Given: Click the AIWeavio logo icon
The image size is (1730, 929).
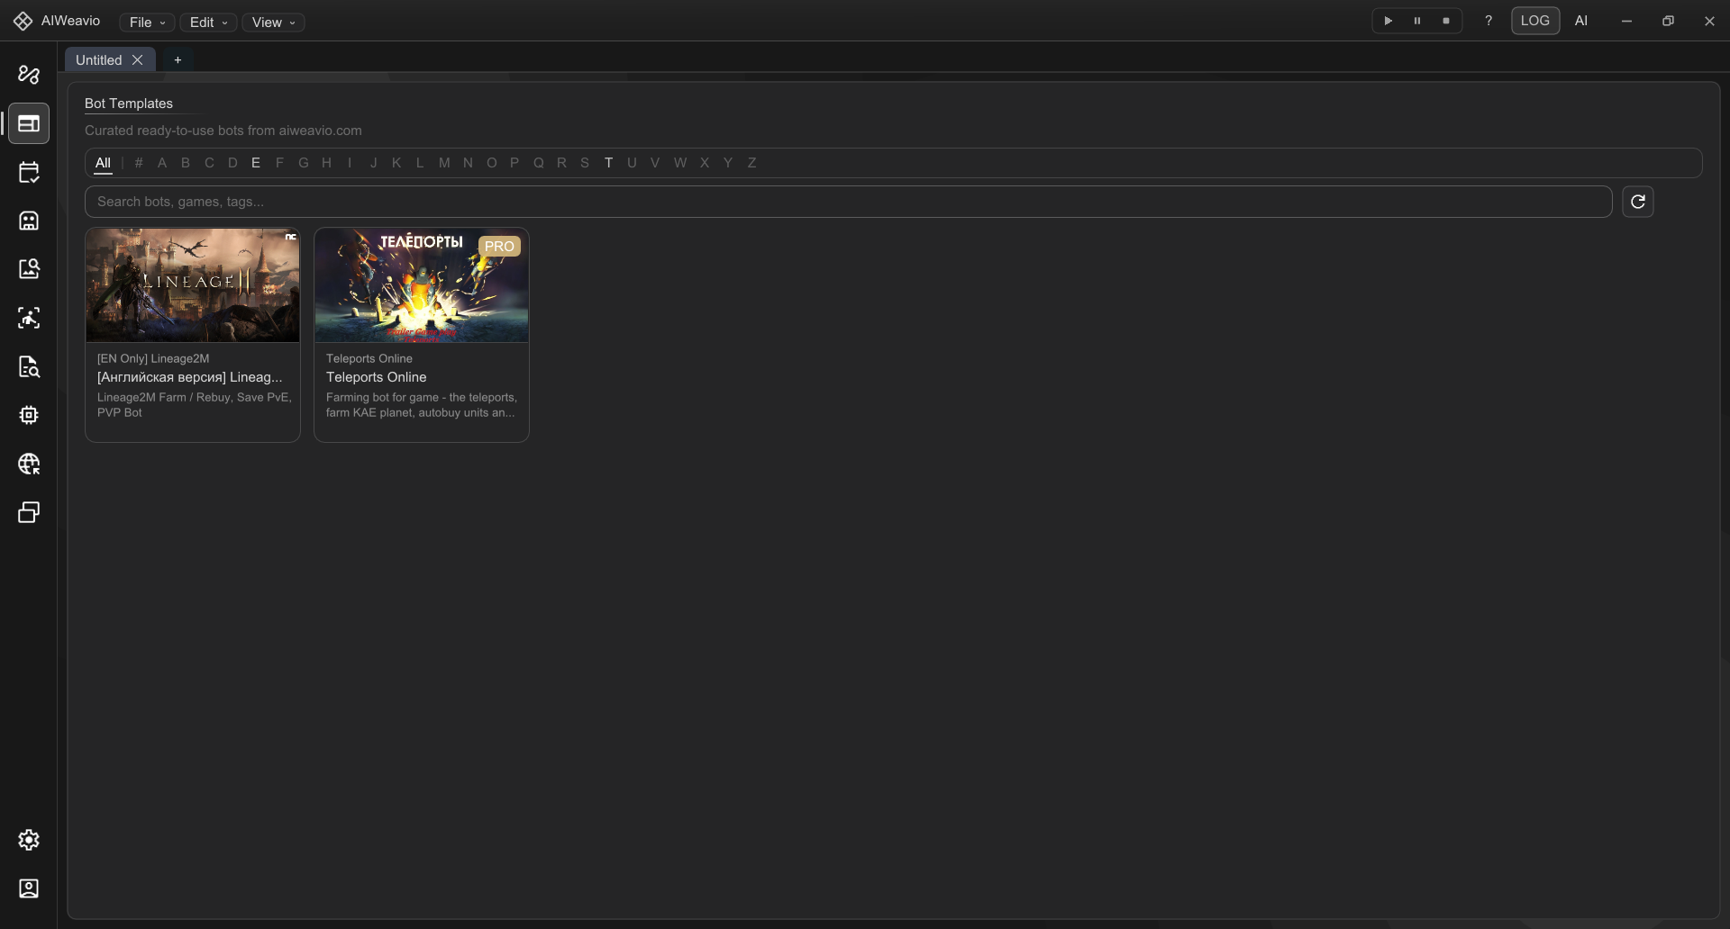Looking at the screenshot, I should tap(23, 21).
